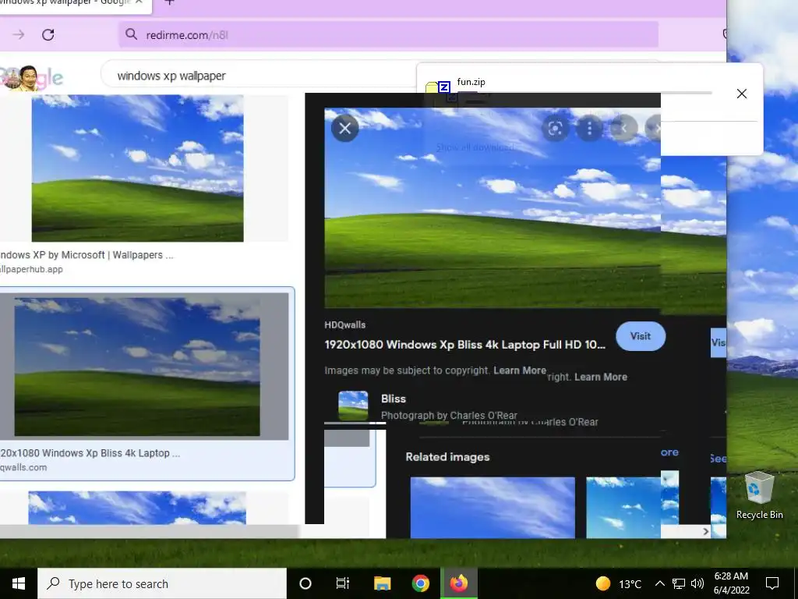Viewport: 798px width, 599px height.
Task: Click the taskbar 'Type here to search' box
Action: 162,583
